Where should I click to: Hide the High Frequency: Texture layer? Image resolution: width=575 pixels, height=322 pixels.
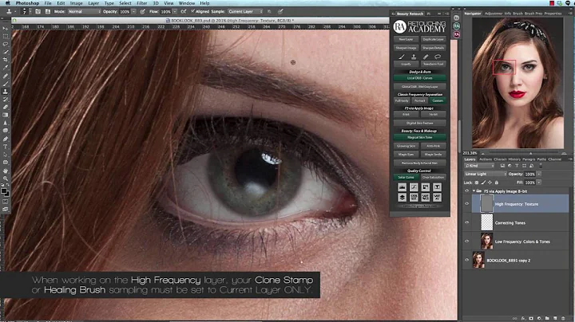tap(467, 204)
